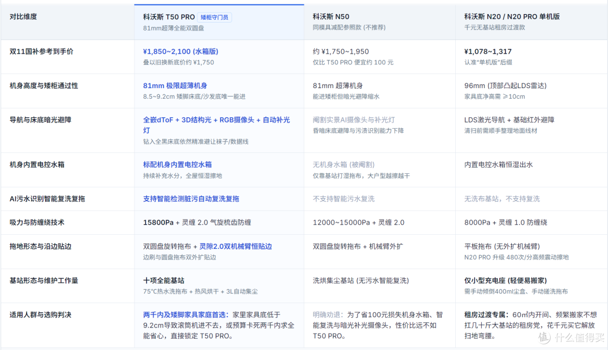Click subtitle 81mm超薄全能双圆盘
Screen dimensions: 610x350
click(173, 28)
